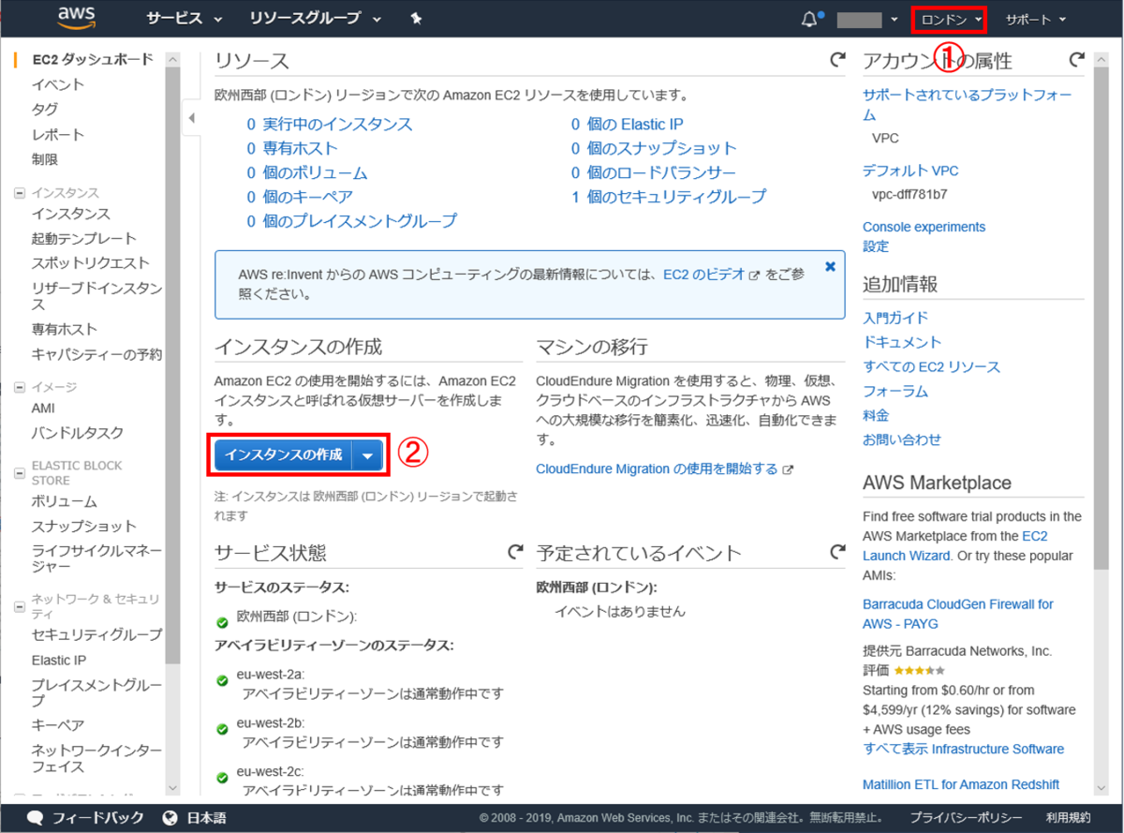Screen dimensions: 1124x833
Task: Open セキュリティグループ in sidebar
Action: click(96, 635)
